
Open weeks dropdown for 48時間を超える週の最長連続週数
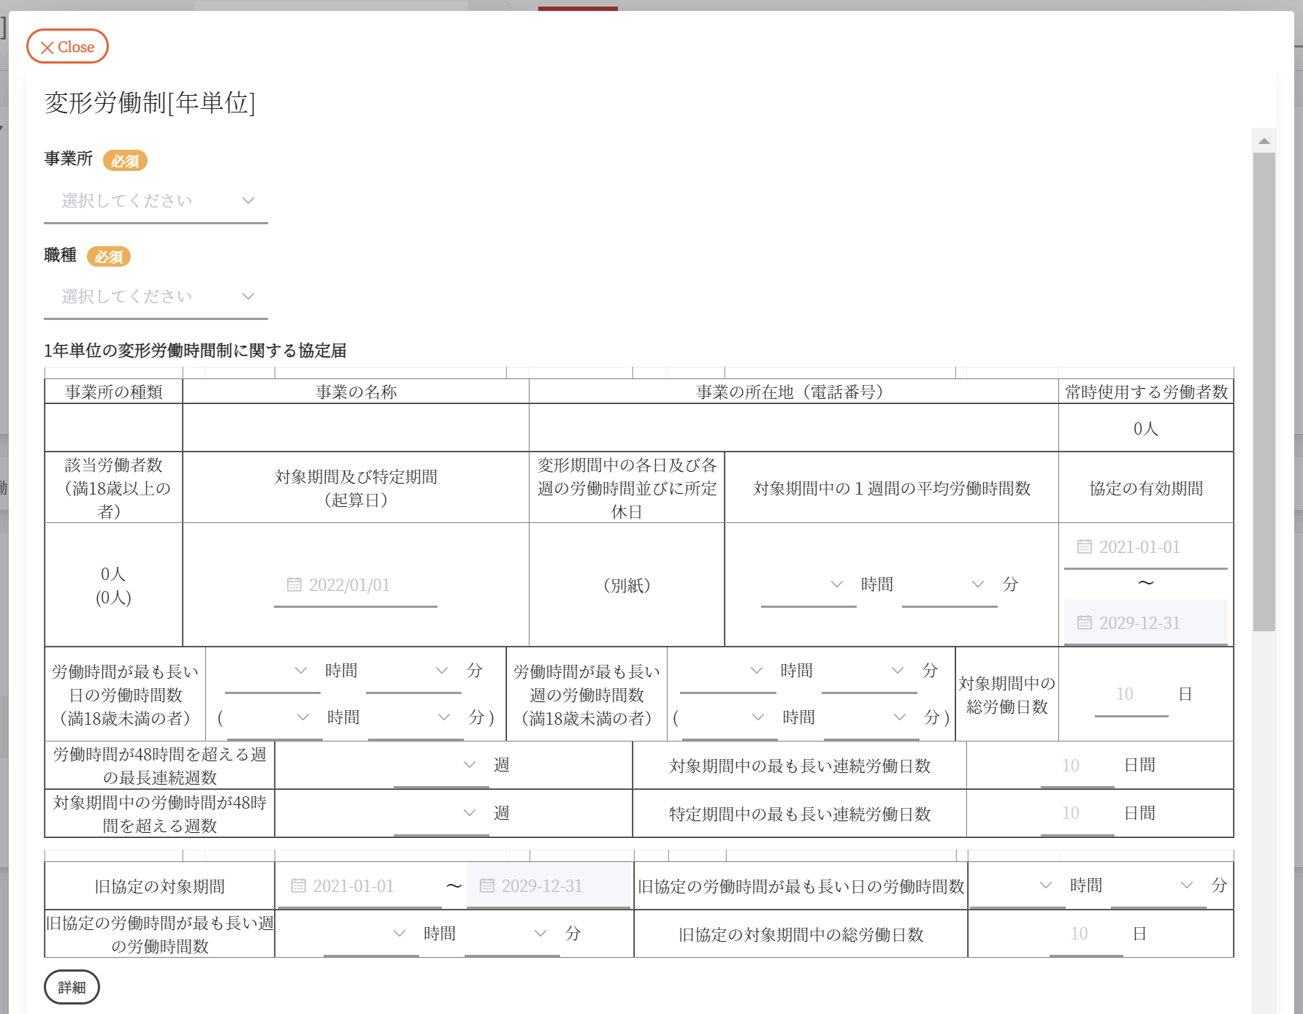440,765
